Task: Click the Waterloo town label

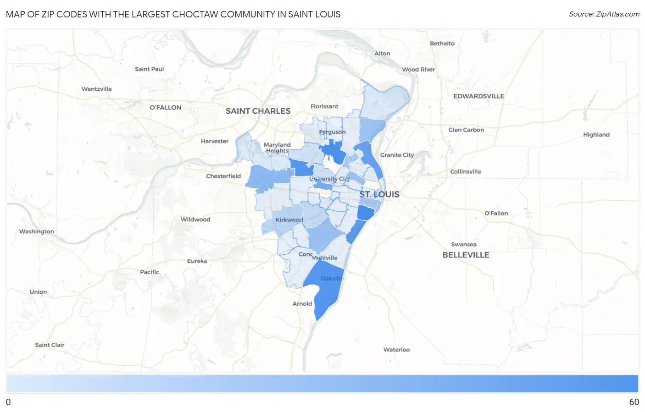Action: pyautogui.click(x=397, y=350)
